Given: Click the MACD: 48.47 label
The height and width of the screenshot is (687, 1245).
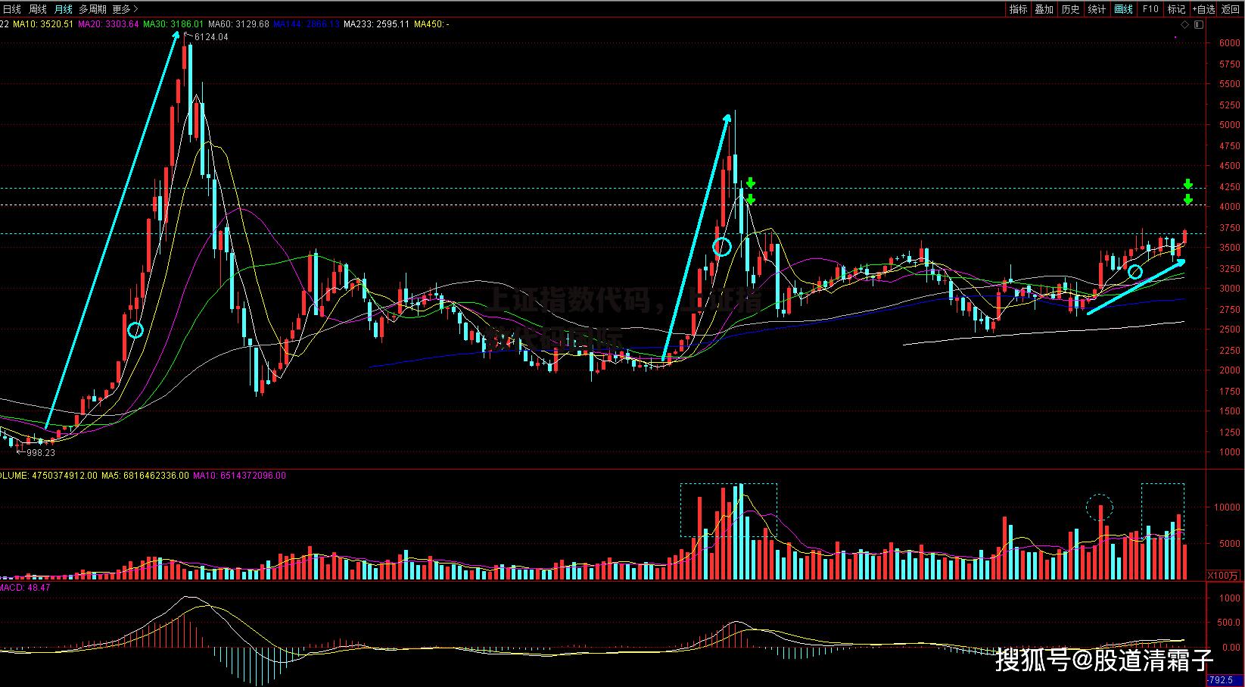Looking at the screenshot, I should tap(25, 588).
